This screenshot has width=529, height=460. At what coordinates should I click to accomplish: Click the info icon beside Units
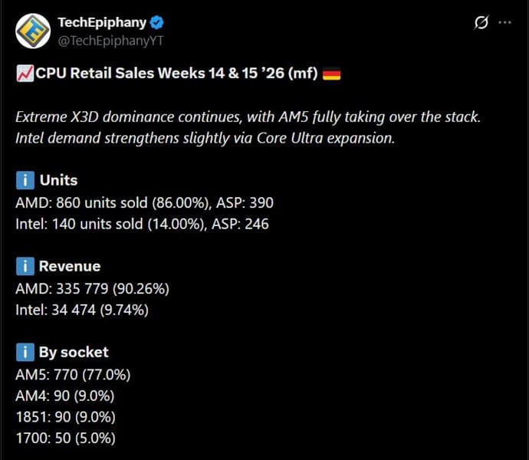25,181
